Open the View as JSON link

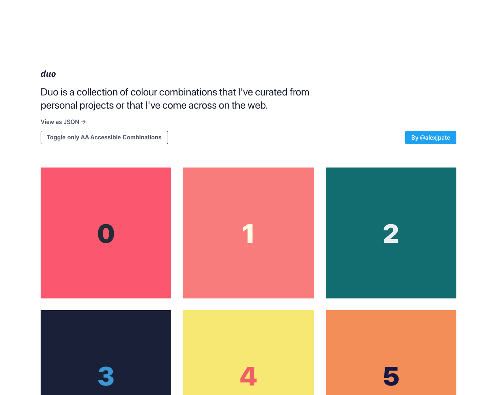[60, 122]
